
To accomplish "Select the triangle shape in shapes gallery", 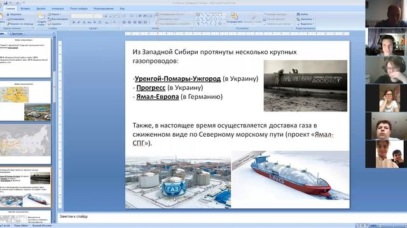I will (x=198, y=19).
